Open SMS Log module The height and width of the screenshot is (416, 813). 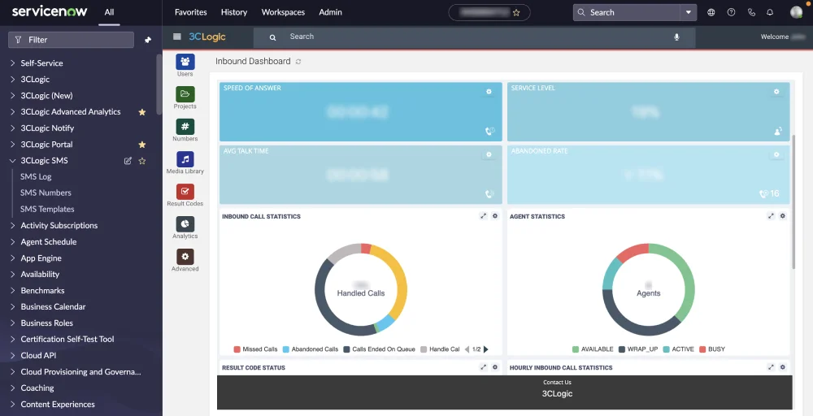(36, 176)
